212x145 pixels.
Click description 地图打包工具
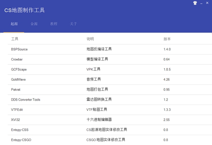click(x=97, y=89)
